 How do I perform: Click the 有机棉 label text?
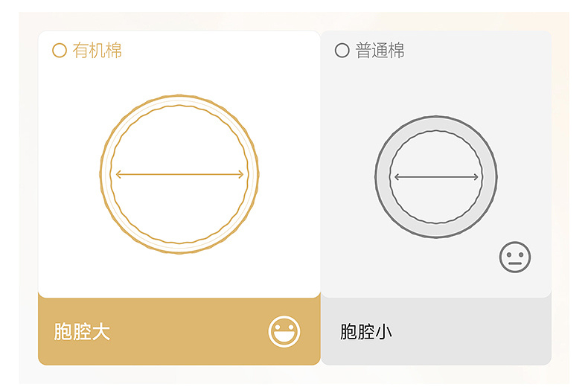pos(97,51)
